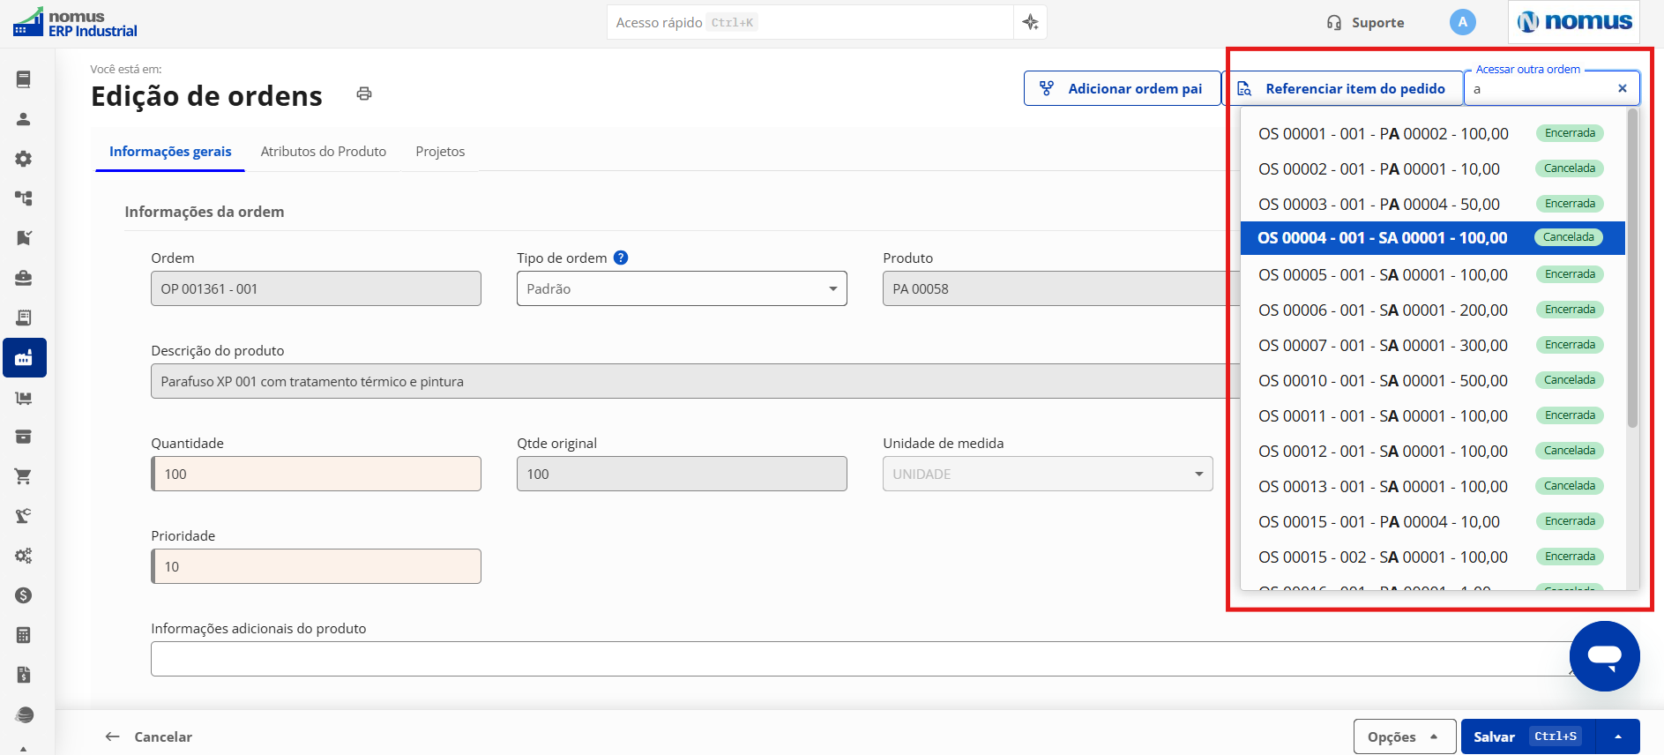Select OS 00015 - 001 - PA 00004 option
The image size is (1664, 755).
point(1432,521)
